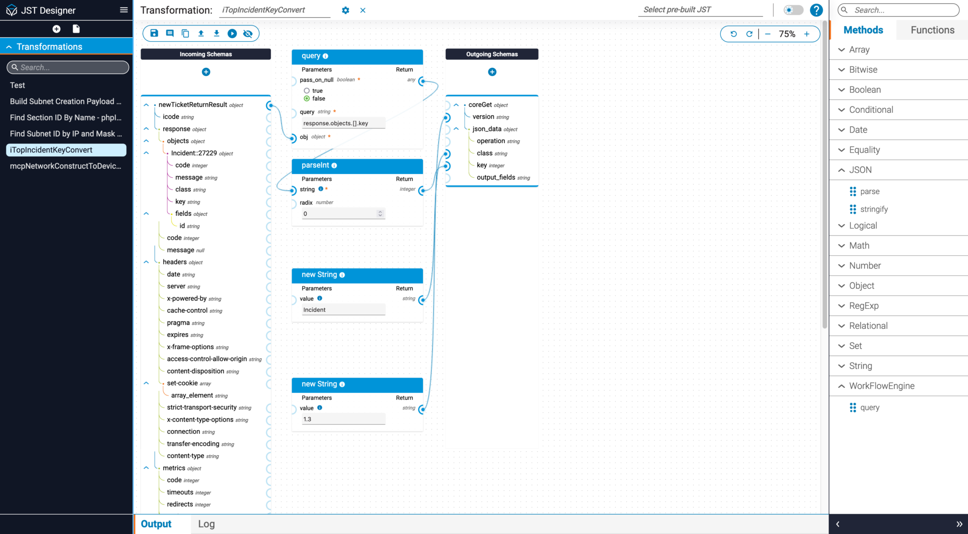Add an incoming schema with the plus button
Screen dimensions: 968x534
[x=206, y=72]
